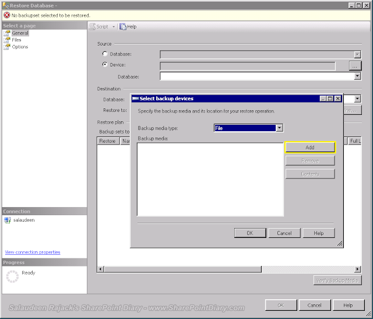
Task: Confirm Select backup devices dialog with OK
Action: click(x=250, y=233)
